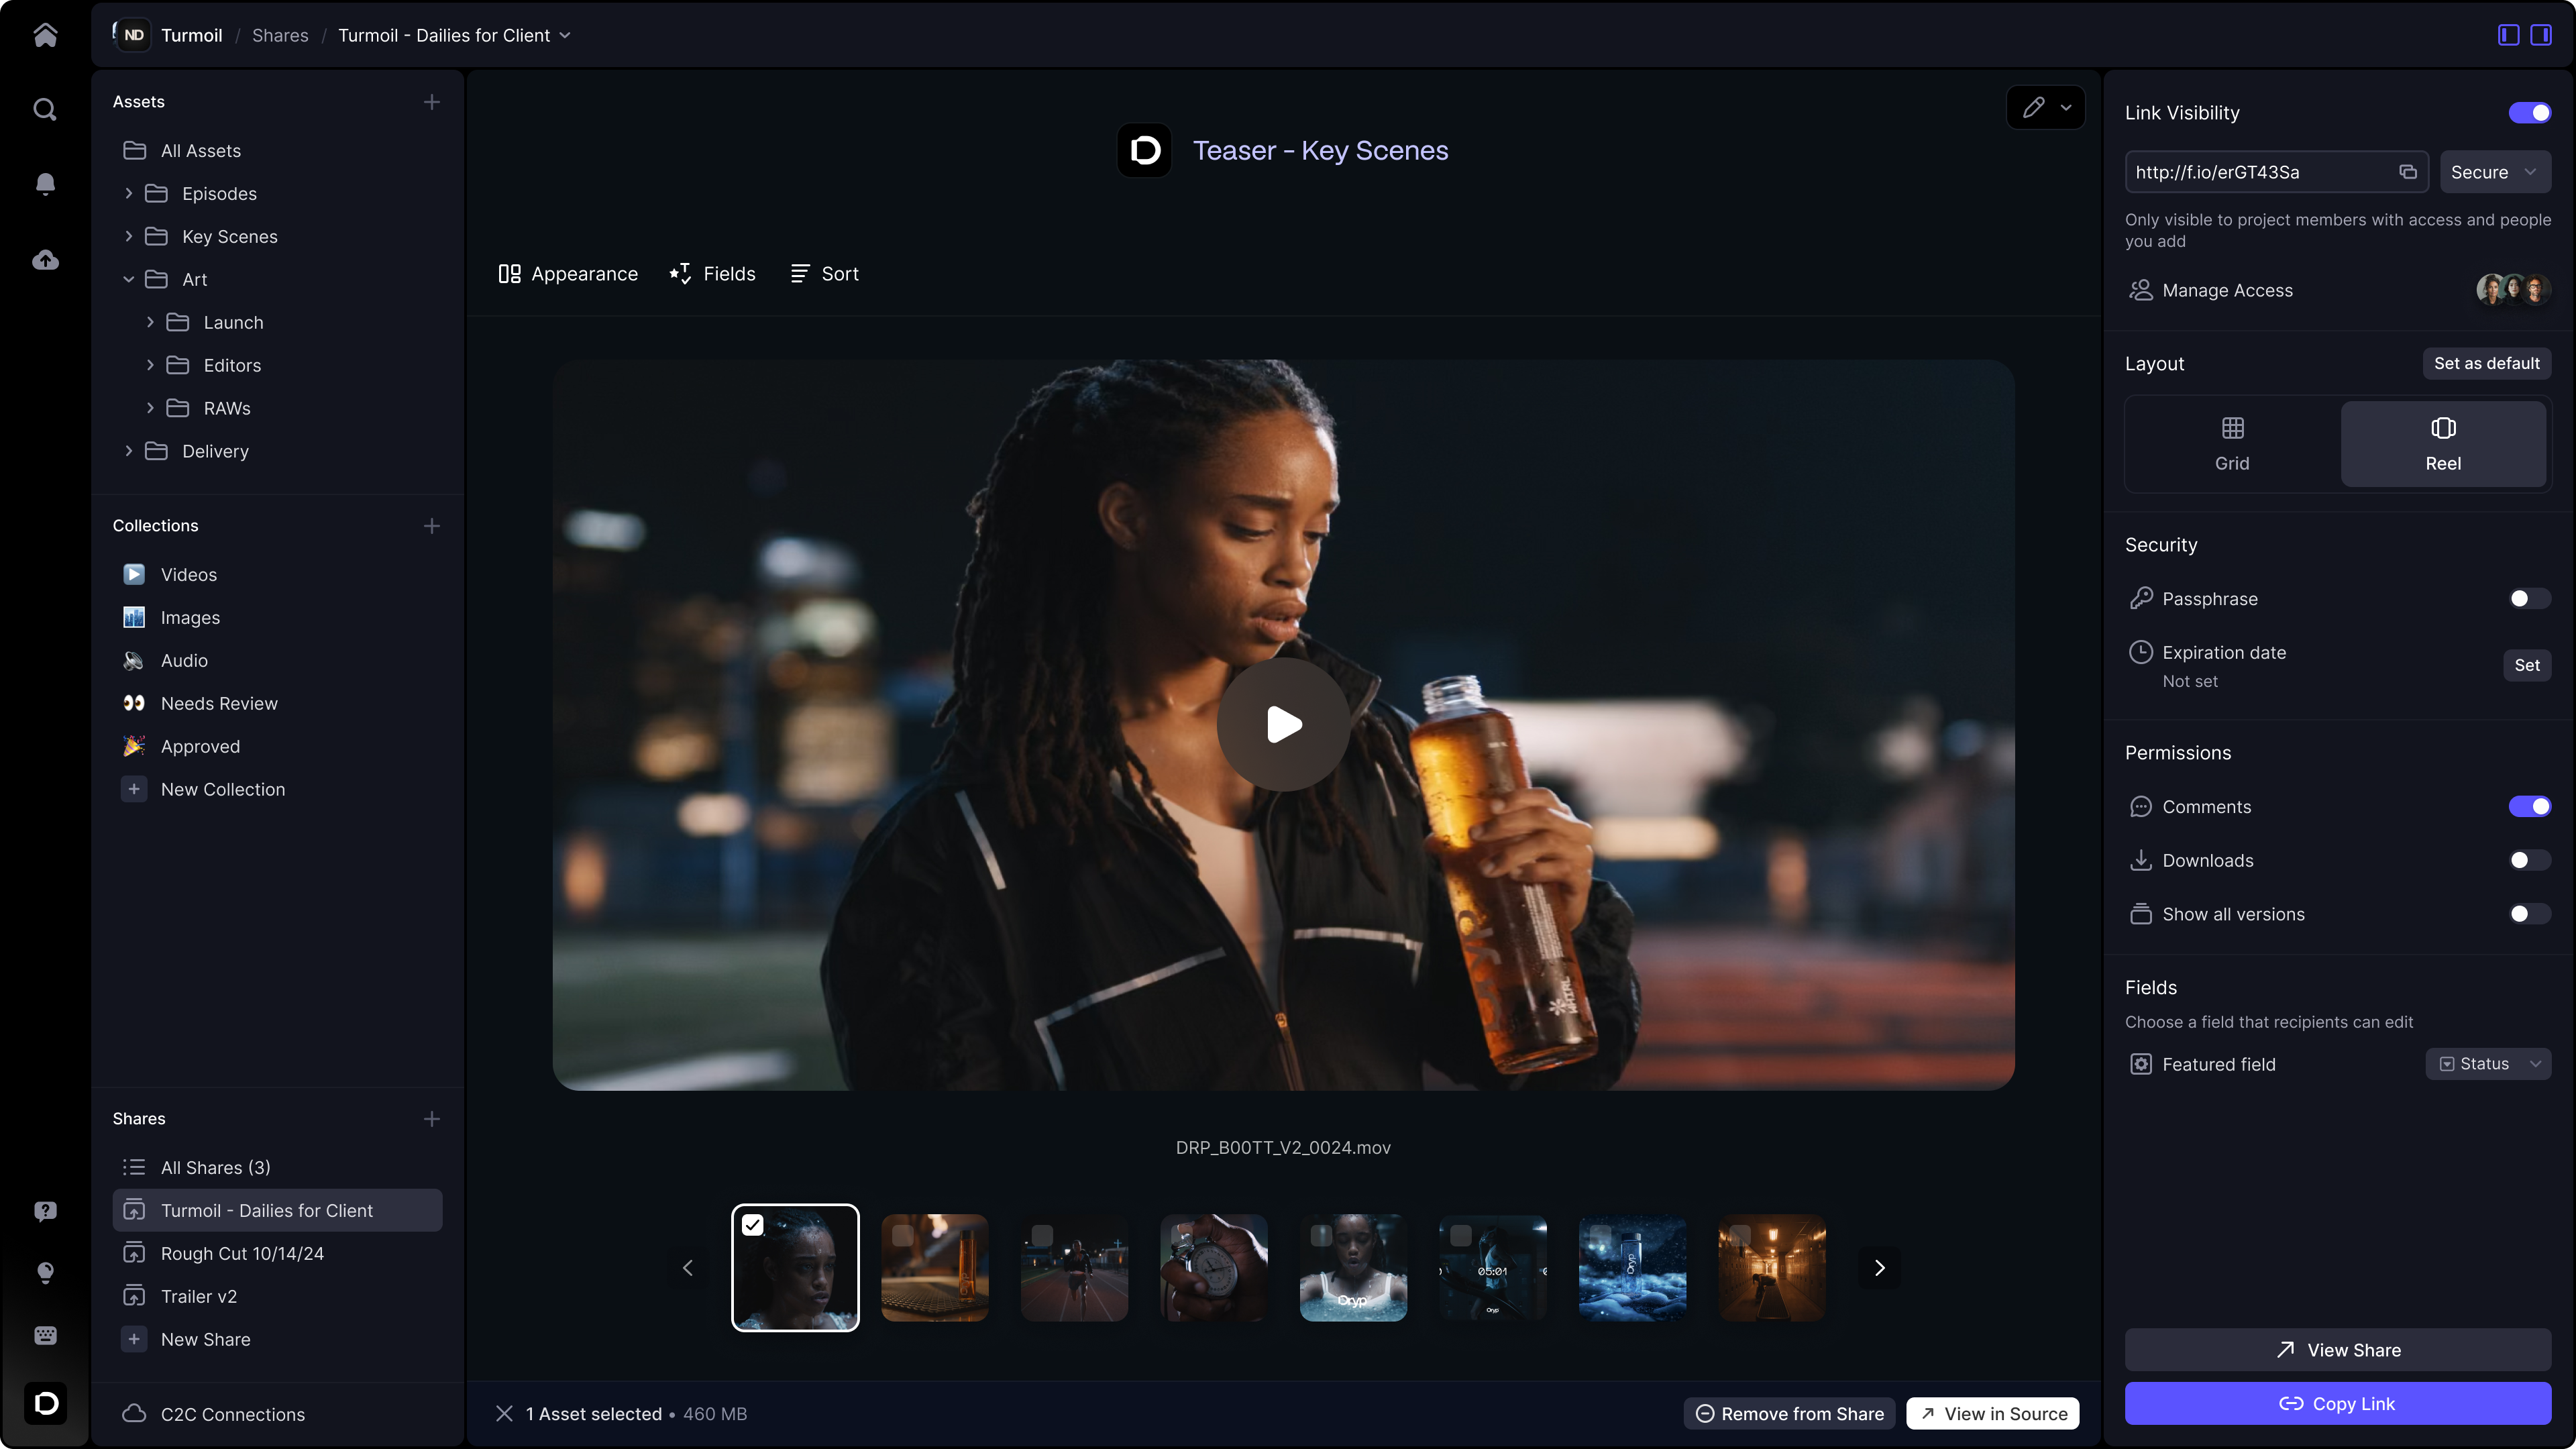Copy the share URL icon

pos(2407,172)
